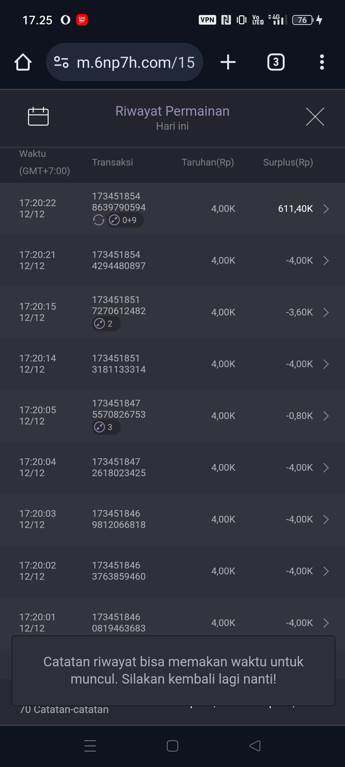The width and height of the screenshot is (345, 767).
Task: Expand details for the 17:20:21 transaction
Action: (x=326, y=260)
